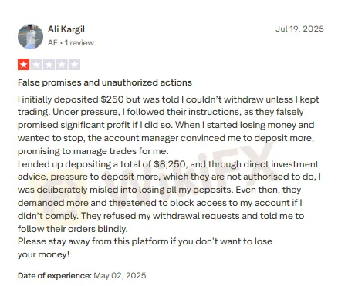Click the 'Date of experience:' label
This screenshot has height=286, width=338.
(55, 276)
